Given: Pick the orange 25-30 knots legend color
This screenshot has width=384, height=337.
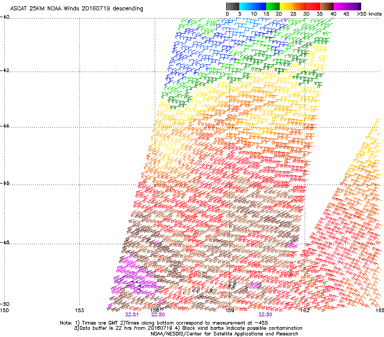Looking at the screenshot, I should pyautogui.click(x=300, y=6).
